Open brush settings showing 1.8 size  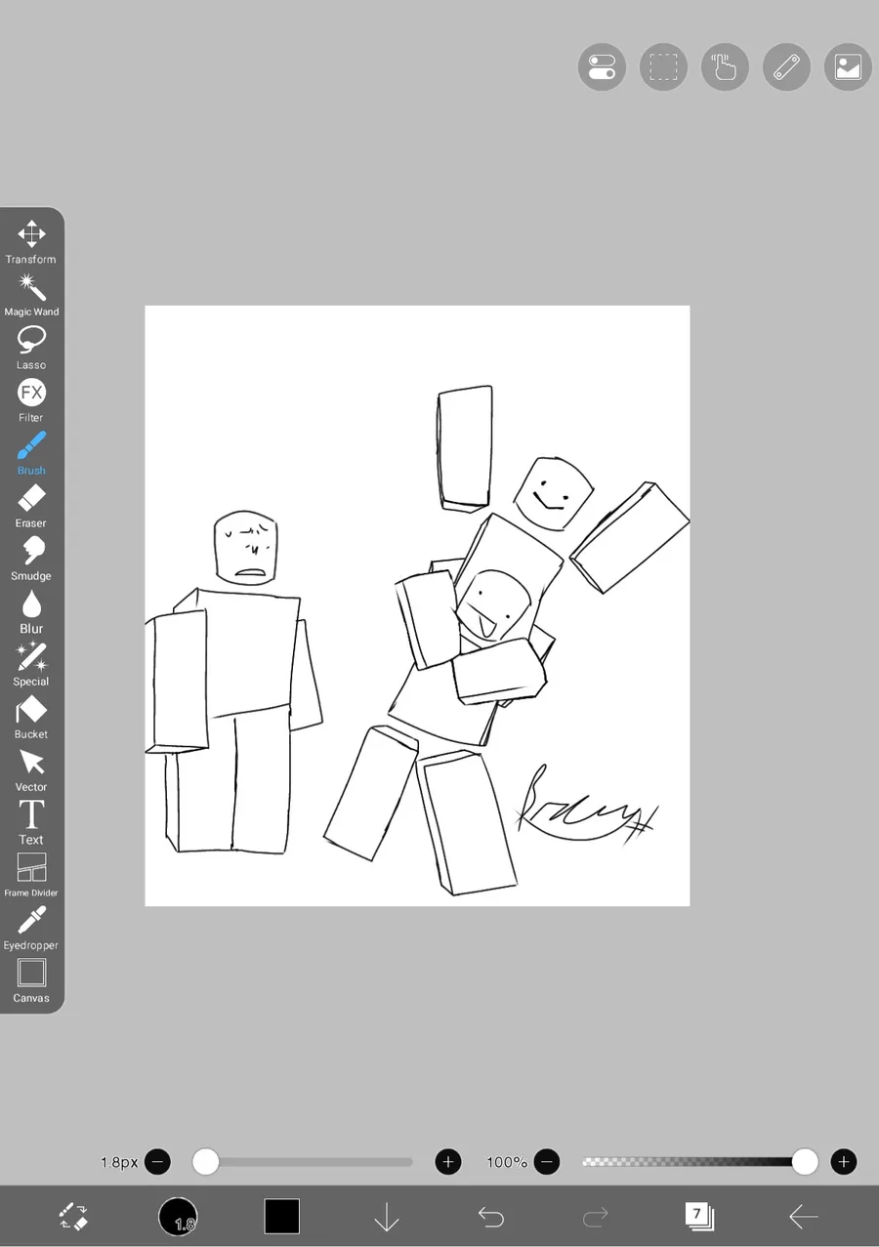(x=178, y=1216)
